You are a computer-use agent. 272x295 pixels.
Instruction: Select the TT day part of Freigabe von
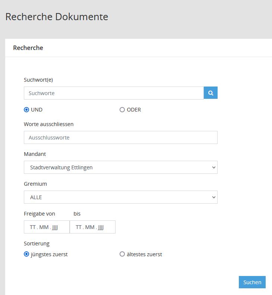point(33,227)
